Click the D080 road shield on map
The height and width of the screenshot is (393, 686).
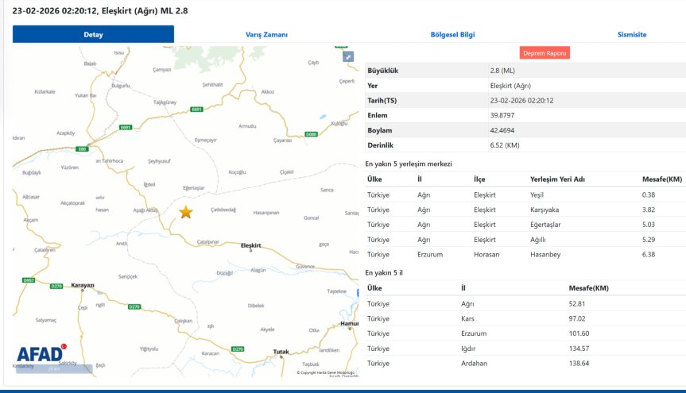[311, 134]
